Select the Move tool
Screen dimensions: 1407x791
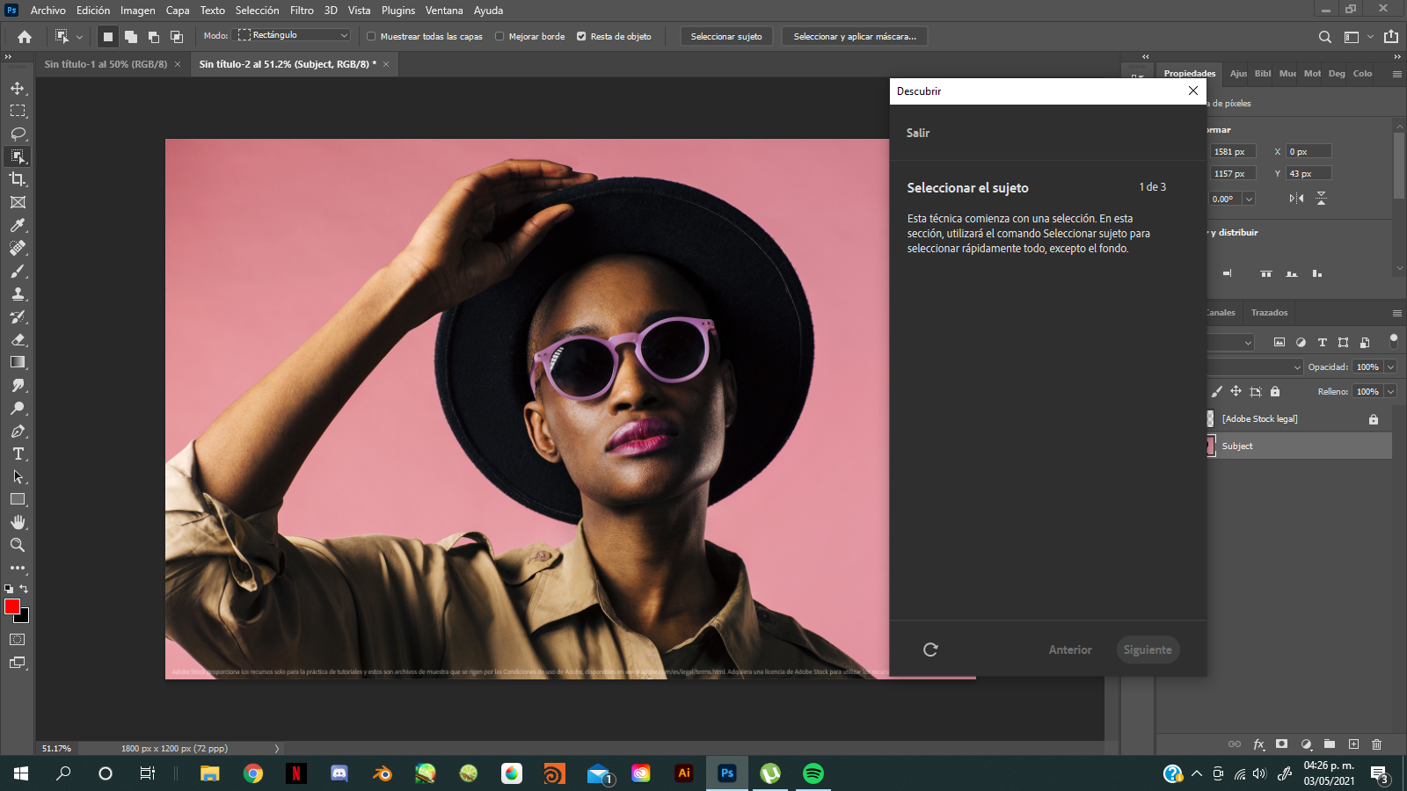pyautogui.click(x=18, y=88)
